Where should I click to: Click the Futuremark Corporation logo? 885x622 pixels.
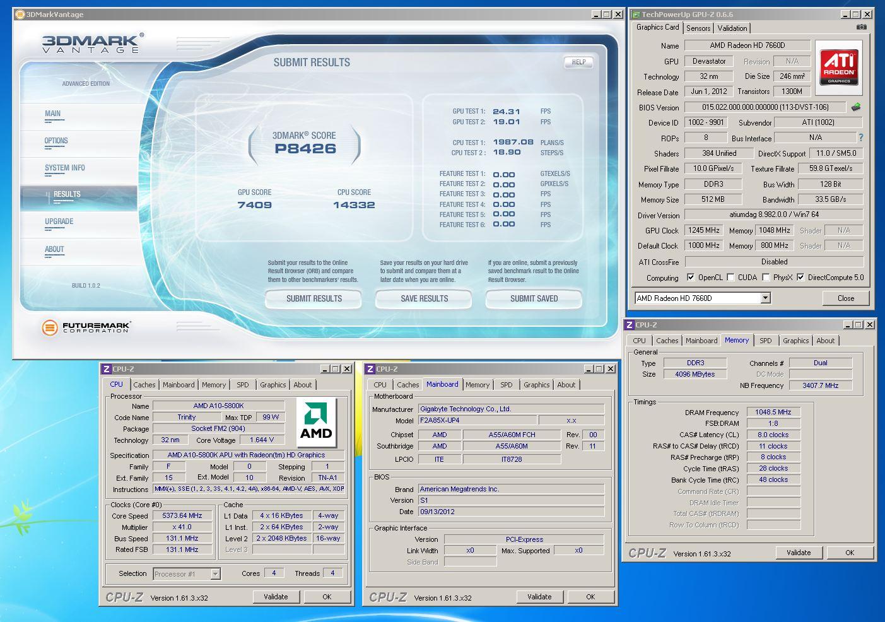pos(86,327)
